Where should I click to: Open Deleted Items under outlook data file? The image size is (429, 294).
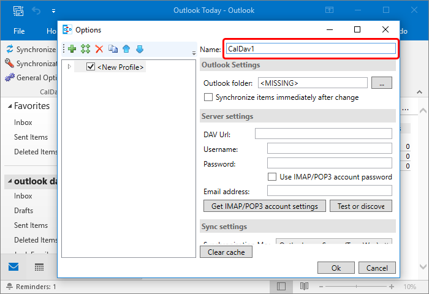36,240
